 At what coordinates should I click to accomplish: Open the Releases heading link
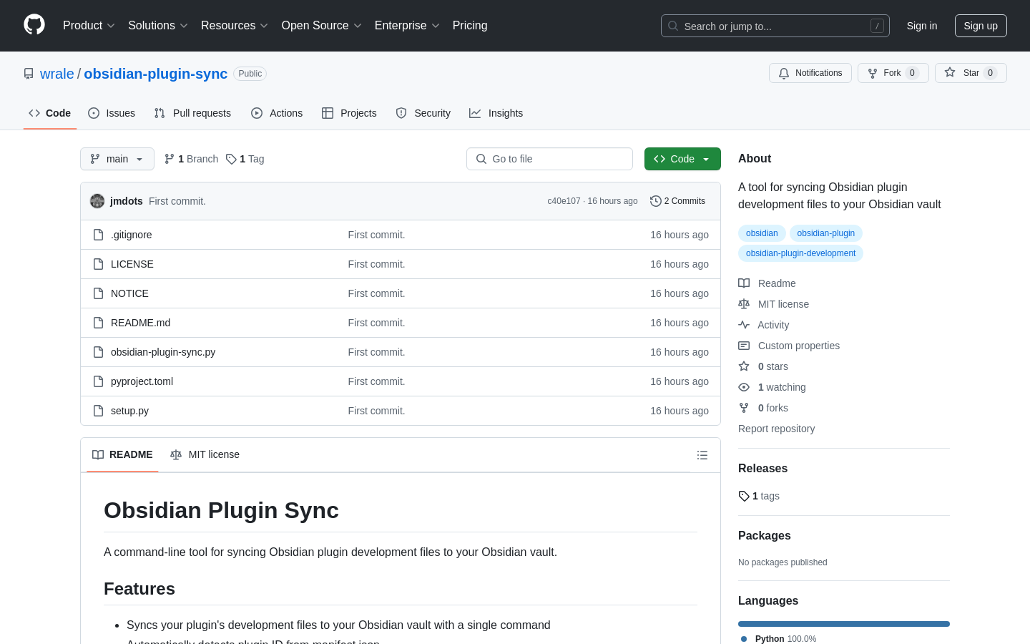tap(762, 469)
